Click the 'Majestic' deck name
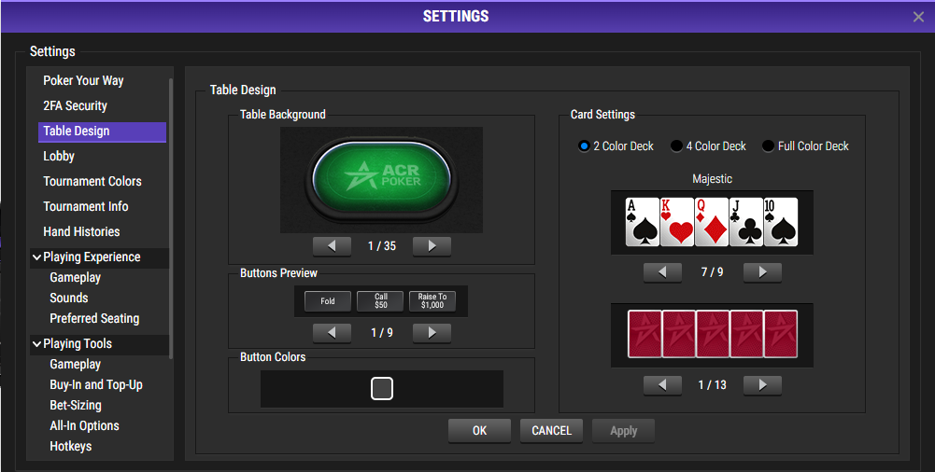This screenshot has height=472, width=935. (712, 178)
